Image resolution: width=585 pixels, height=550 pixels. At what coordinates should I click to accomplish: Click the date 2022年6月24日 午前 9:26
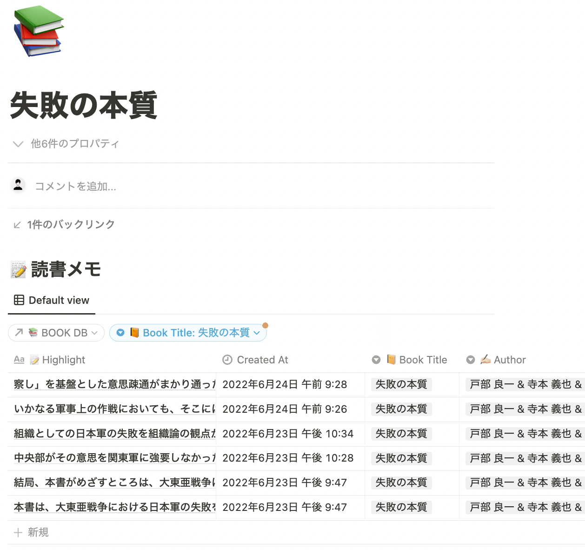(285, 409)
